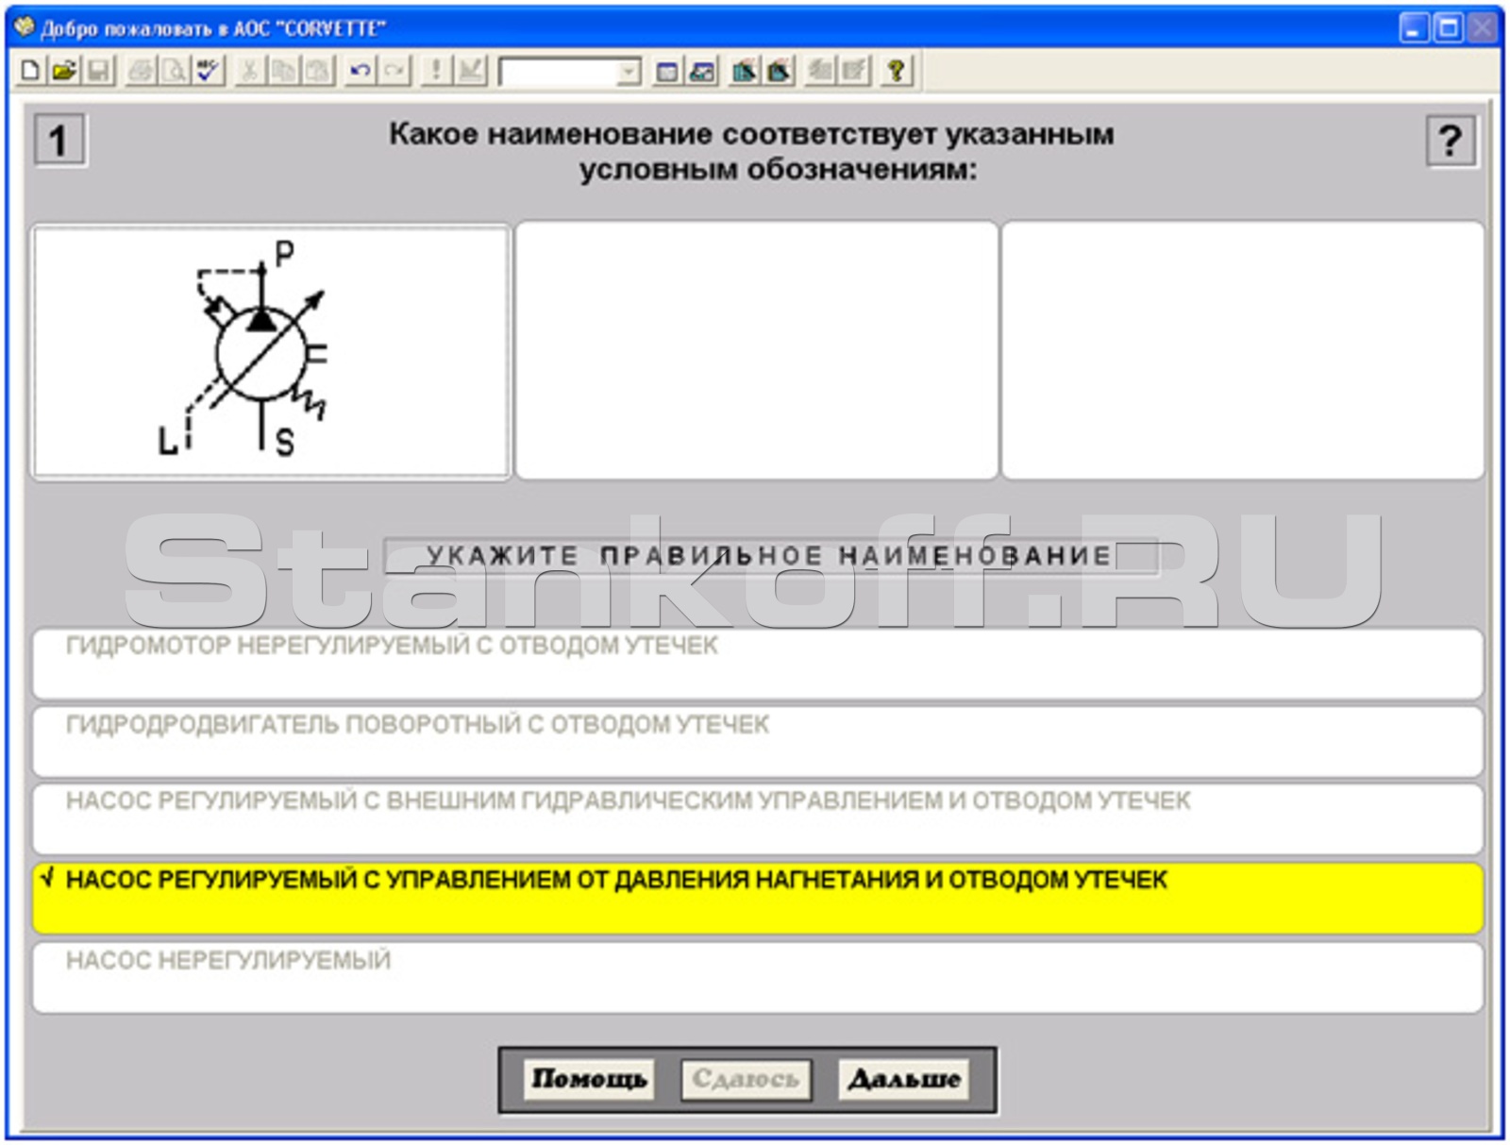Select answer 'Гидромотор нерегулируемый с отводом утечек'

pos(757,664)
